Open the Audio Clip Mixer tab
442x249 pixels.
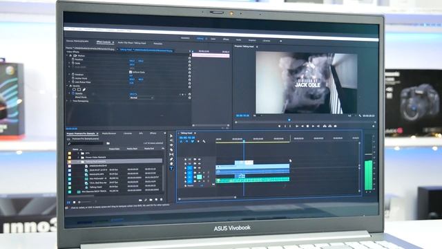point(132,43)
